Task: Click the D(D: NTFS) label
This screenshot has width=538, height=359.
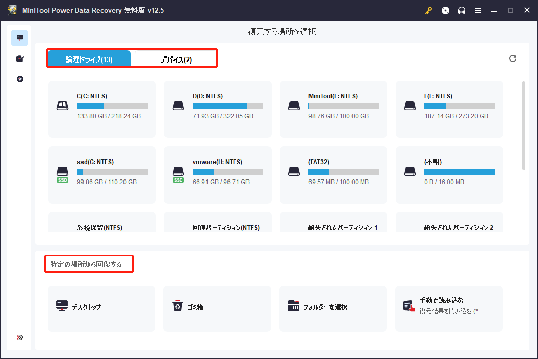Action: point(208,96)
